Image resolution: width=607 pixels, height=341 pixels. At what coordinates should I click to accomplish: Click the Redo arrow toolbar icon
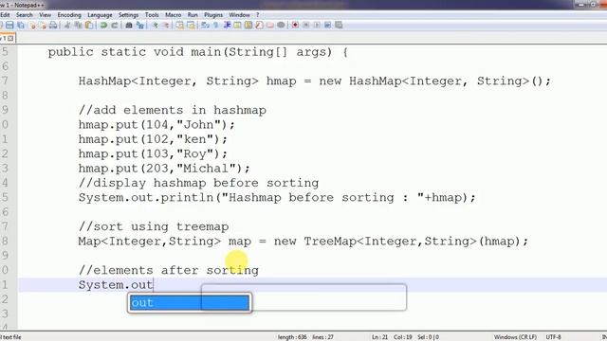point(115,26)
